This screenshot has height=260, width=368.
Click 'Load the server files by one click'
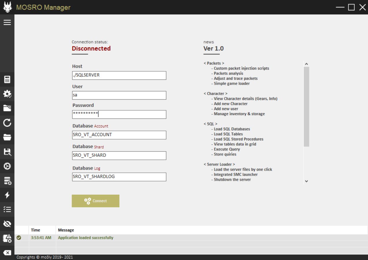coord(242,170)
